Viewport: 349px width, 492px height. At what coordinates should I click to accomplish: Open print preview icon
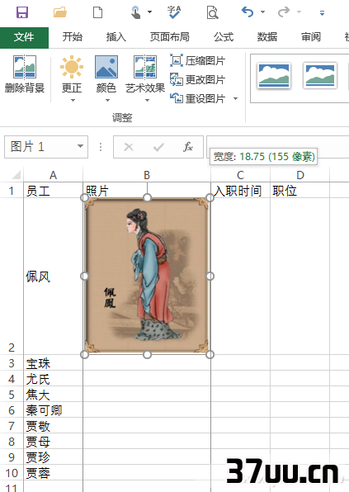(x=212, y=12)
